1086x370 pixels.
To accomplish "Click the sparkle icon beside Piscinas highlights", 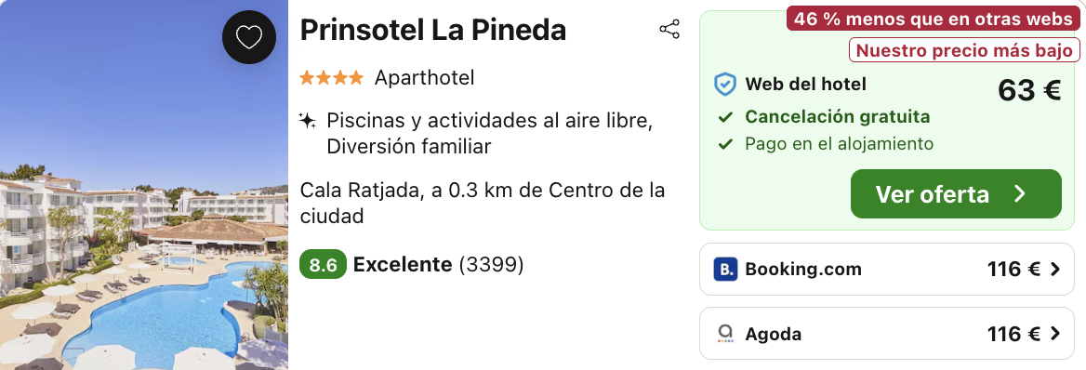I will 307,121.
